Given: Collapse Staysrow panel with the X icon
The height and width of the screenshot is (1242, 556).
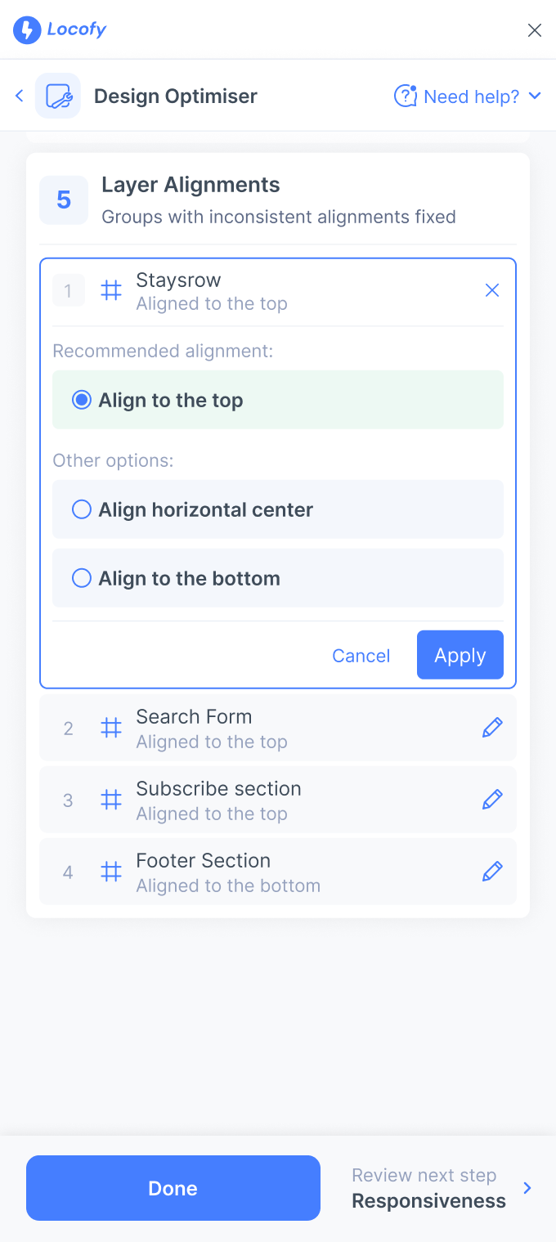Looking at the screenshot, I should (492, 290).
